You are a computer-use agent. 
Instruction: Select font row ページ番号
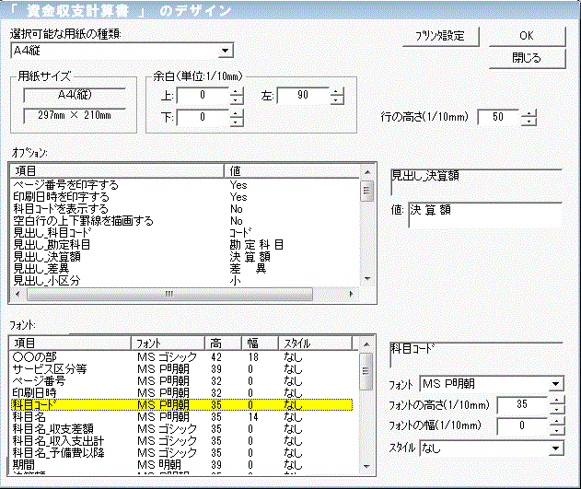(x=181, y=381)
